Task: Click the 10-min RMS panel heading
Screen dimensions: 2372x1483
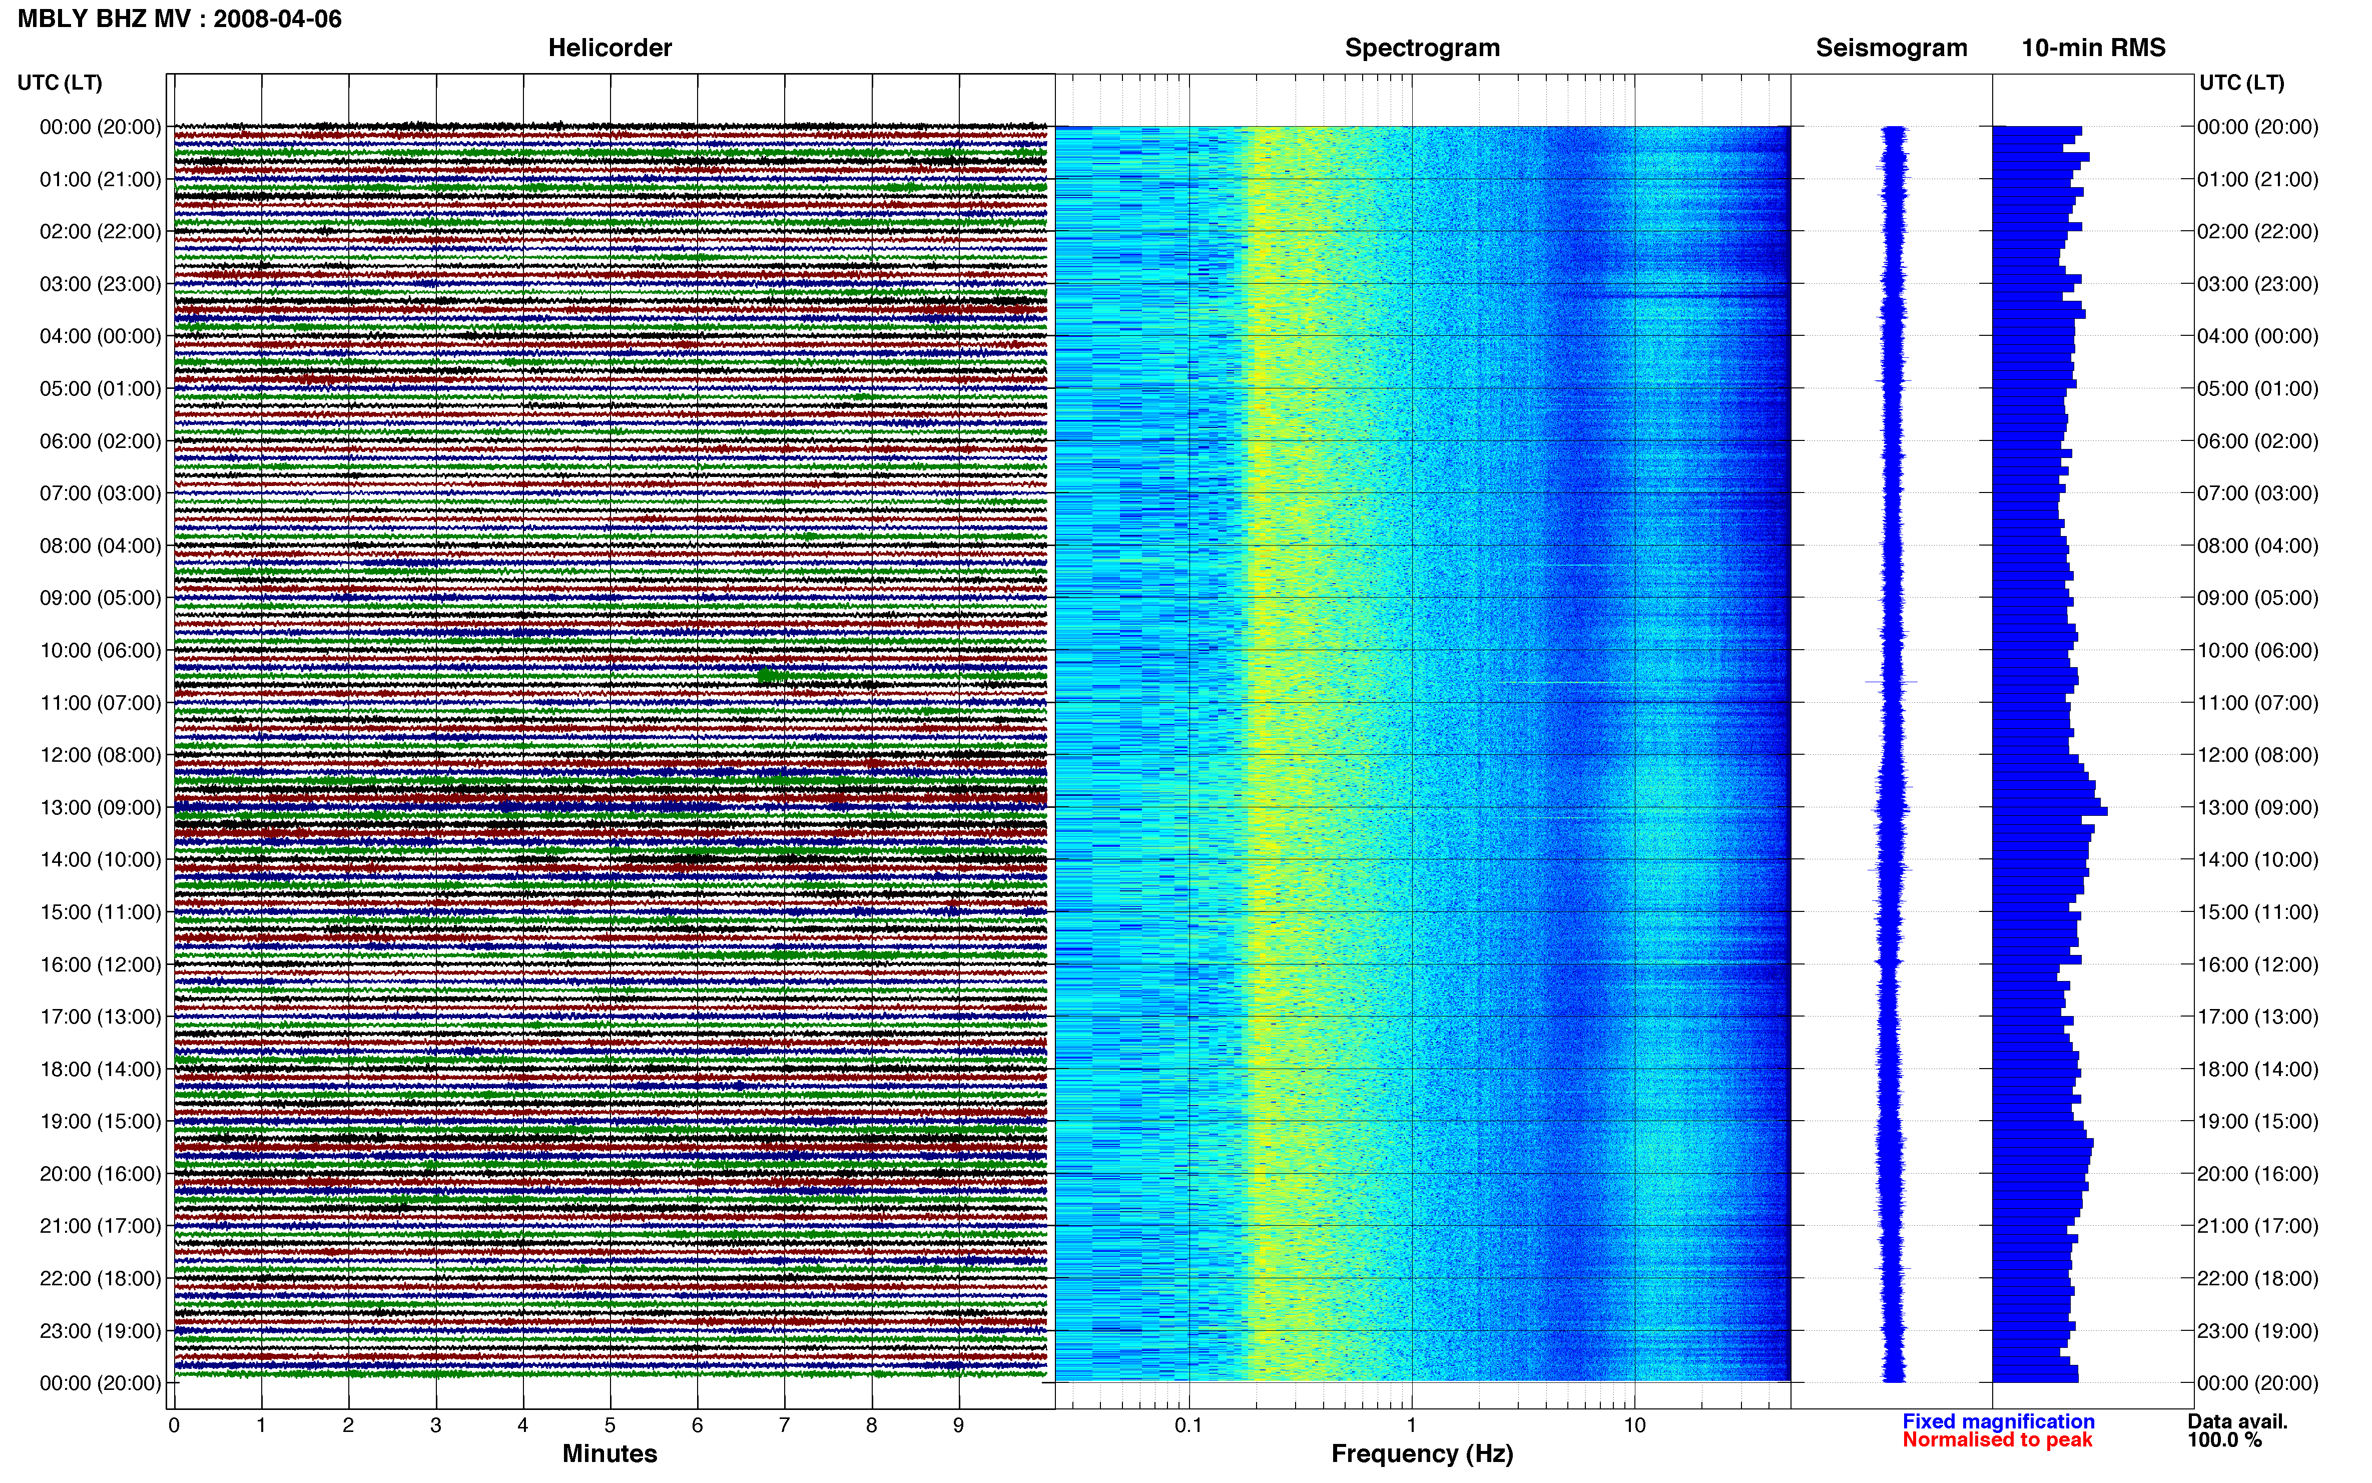Action: (2094, 48)
